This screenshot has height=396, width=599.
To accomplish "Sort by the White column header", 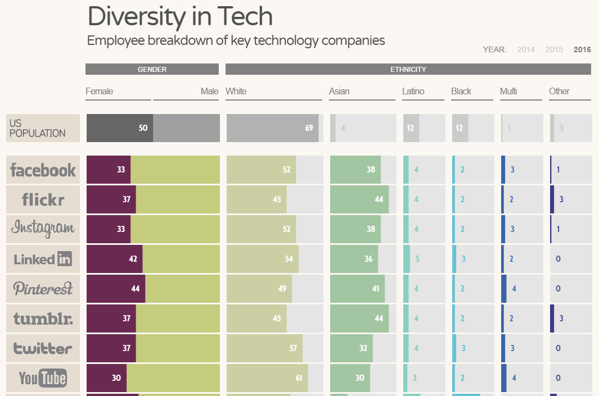I will tap(236, 91).
